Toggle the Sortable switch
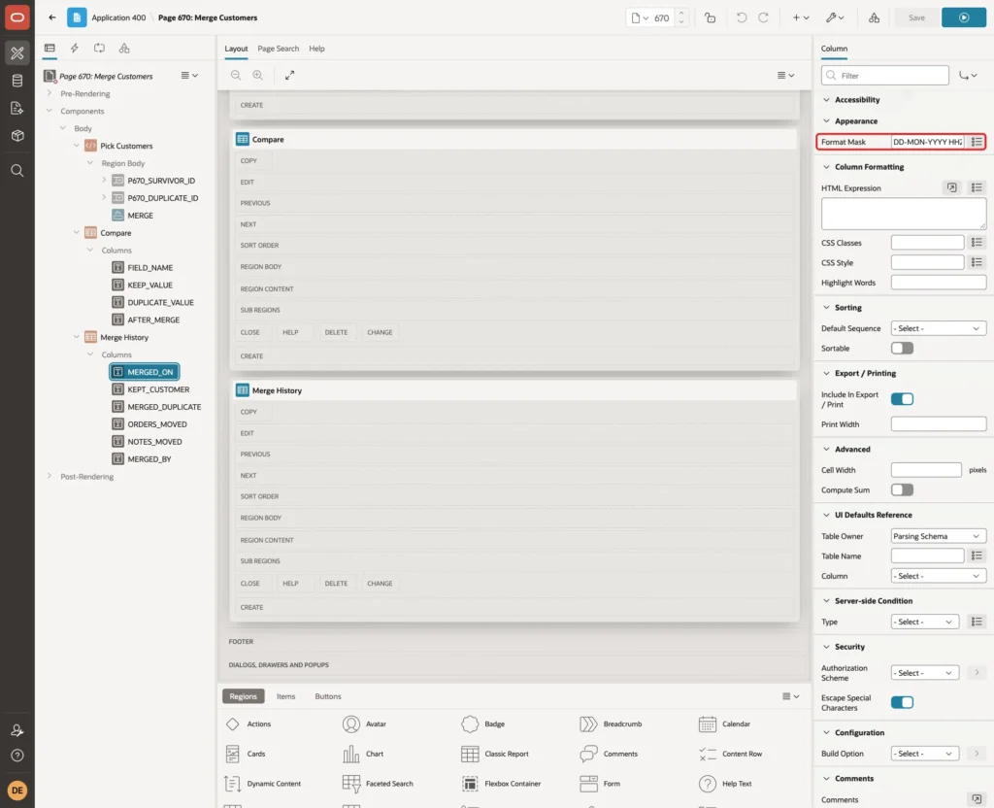This screenshot has height=808, width=994. pos(902,349)
